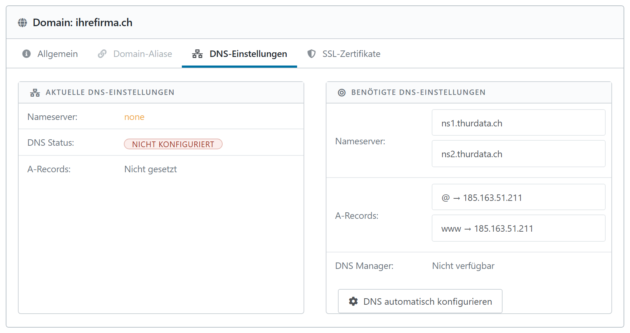The width and height of the screenshot is (630, 333).
Task: Select the DNS-Einstellungen tab
Action: (239, 54)
